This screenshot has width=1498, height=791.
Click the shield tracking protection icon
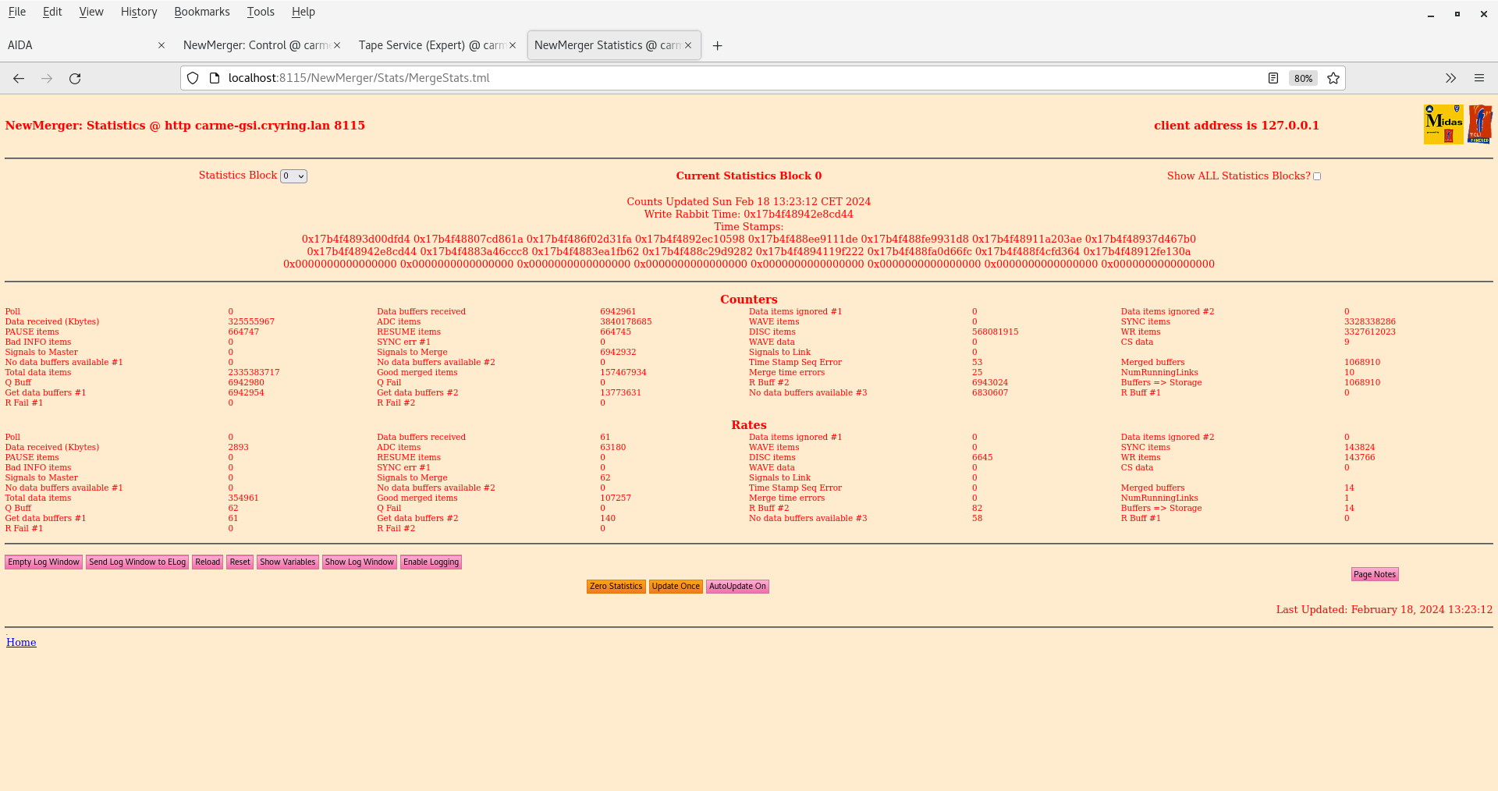coord(193,78)
